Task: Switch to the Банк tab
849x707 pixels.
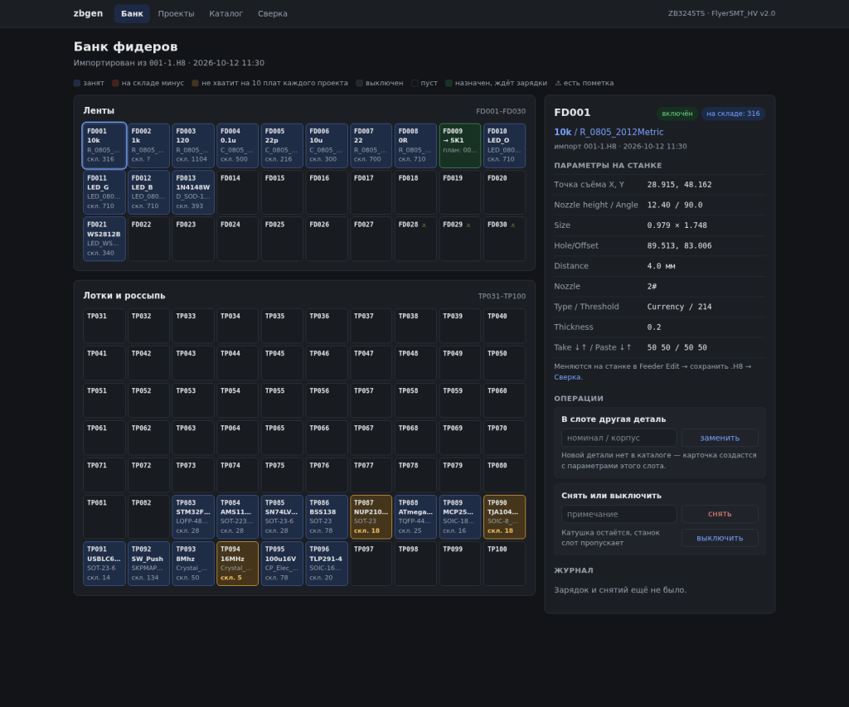Action: pos(132,13)
